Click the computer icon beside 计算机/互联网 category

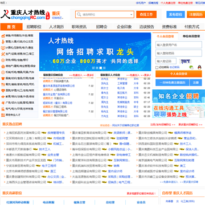click(x=3, y=48)
